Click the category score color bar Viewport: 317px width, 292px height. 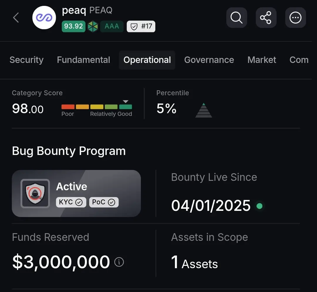(x=97, y=107)
